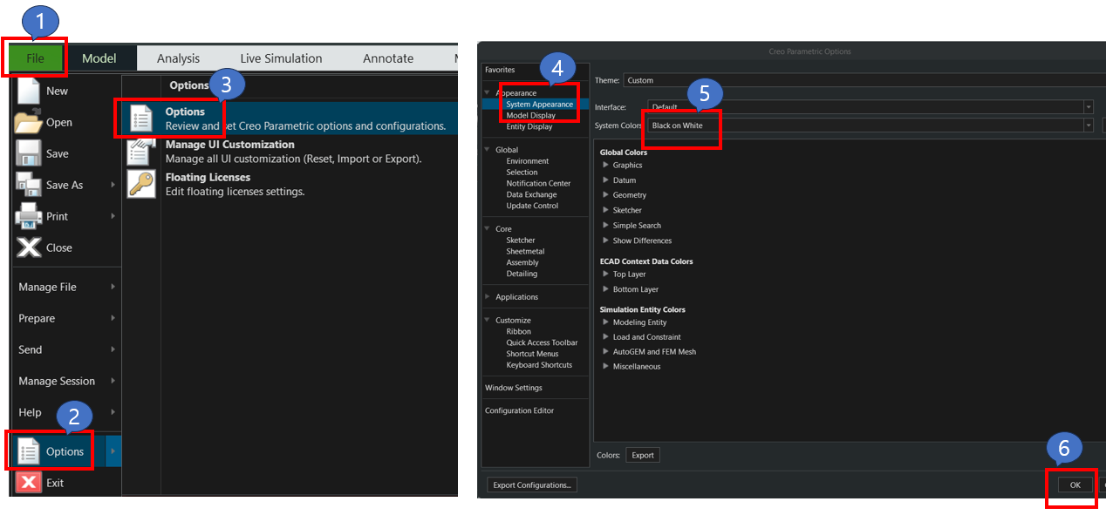Select Detailing under Core

pos(522,274)
